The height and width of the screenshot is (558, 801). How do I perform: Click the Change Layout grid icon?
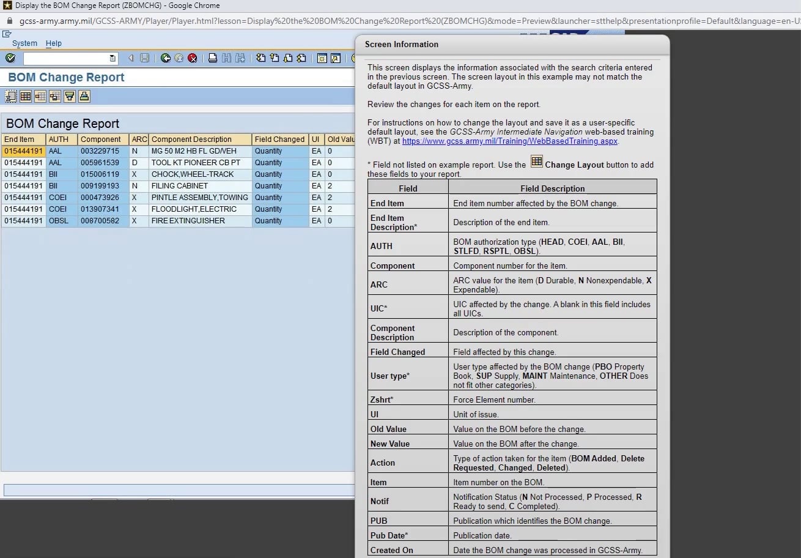point(26,96)
